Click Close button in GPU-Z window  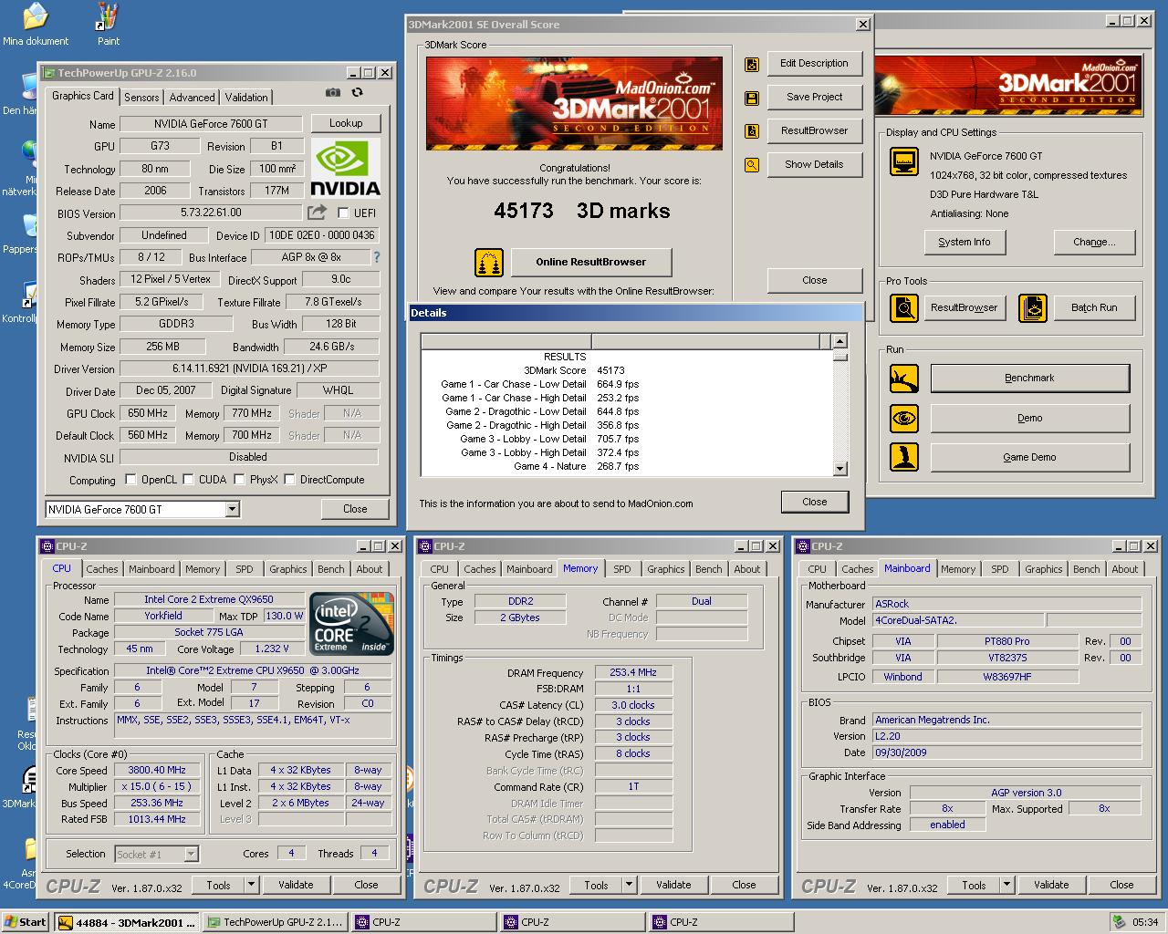(x=355, y=509)
